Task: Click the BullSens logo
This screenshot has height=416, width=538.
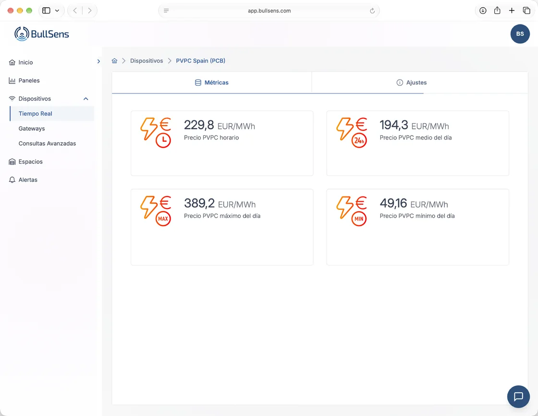Action: click(x=41, y=34)
